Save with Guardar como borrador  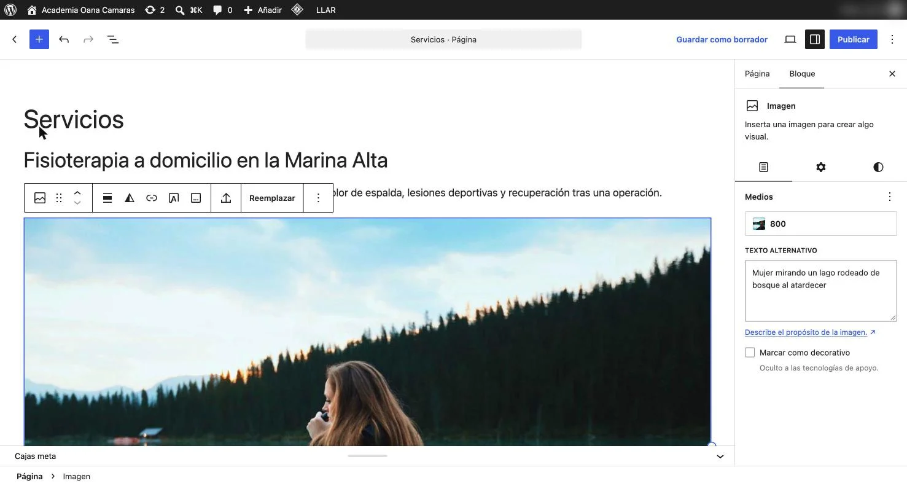pyautogui.click(x=722, y=39)
